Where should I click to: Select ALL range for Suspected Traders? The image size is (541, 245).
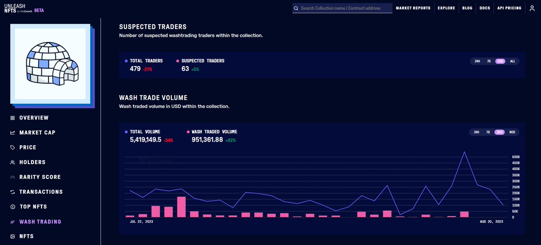point(512,61)
